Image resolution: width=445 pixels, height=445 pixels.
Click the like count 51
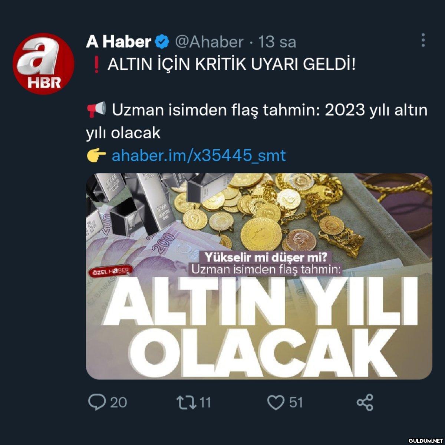(x=296, y=402)
